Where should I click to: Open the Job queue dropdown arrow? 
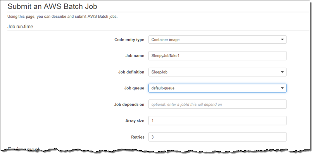(282, 88)
